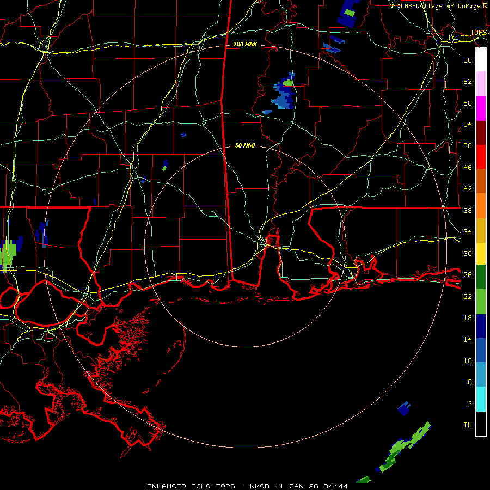
Task: Select the legend value 34
Action: point(468,231)
